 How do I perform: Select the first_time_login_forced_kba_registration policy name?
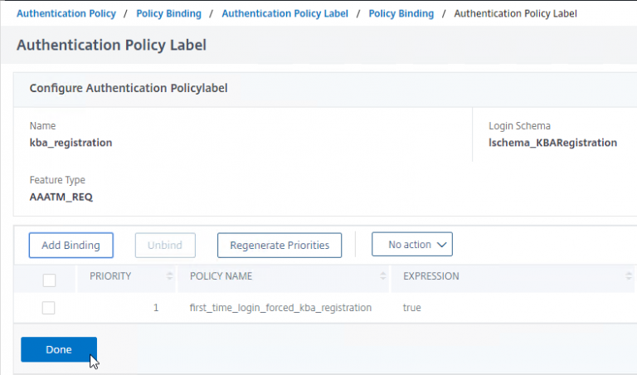point(280,308)
